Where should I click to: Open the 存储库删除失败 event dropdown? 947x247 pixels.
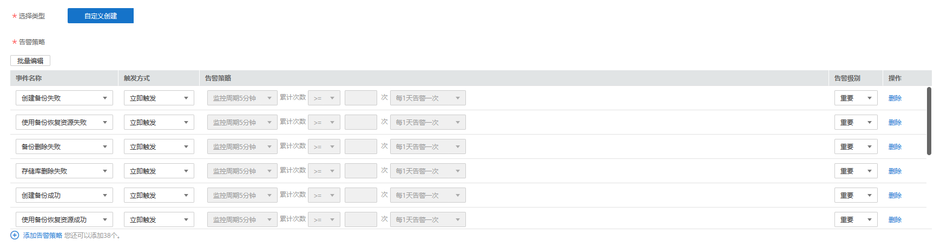click(64, 171)
